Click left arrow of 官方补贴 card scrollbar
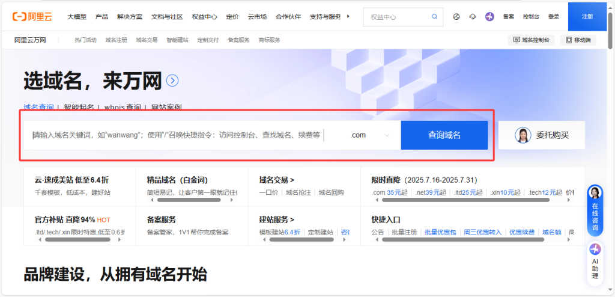Screen dimensions: 615x297 [x=40, y=239]
